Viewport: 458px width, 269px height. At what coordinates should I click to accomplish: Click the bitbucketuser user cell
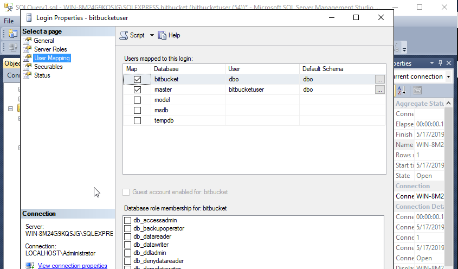(262, 90)
